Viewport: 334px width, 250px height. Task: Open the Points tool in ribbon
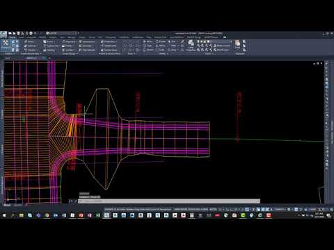(x=29, y=42)
